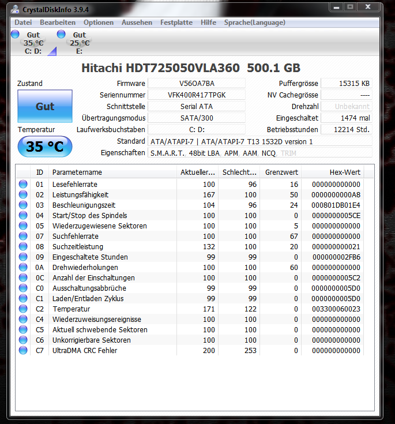
Task: Click blue health orb above E: drive
Action: point(61,34)
